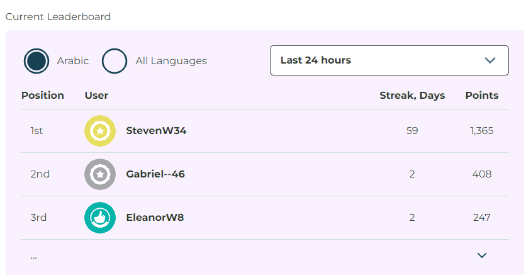Open Gabriel--46's user profile link

155,174
